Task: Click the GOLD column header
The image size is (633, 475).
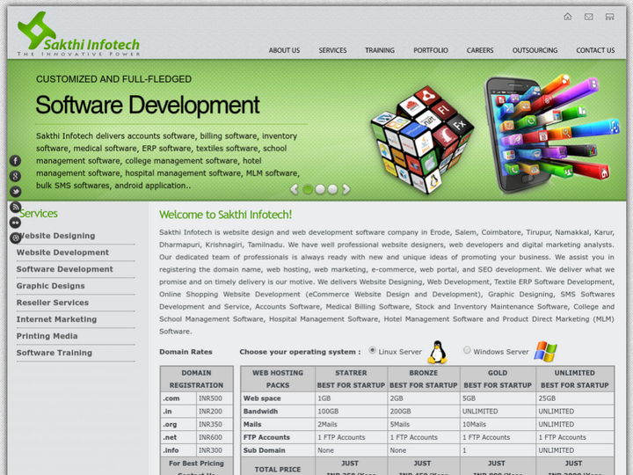Action: tap(498, 379)
